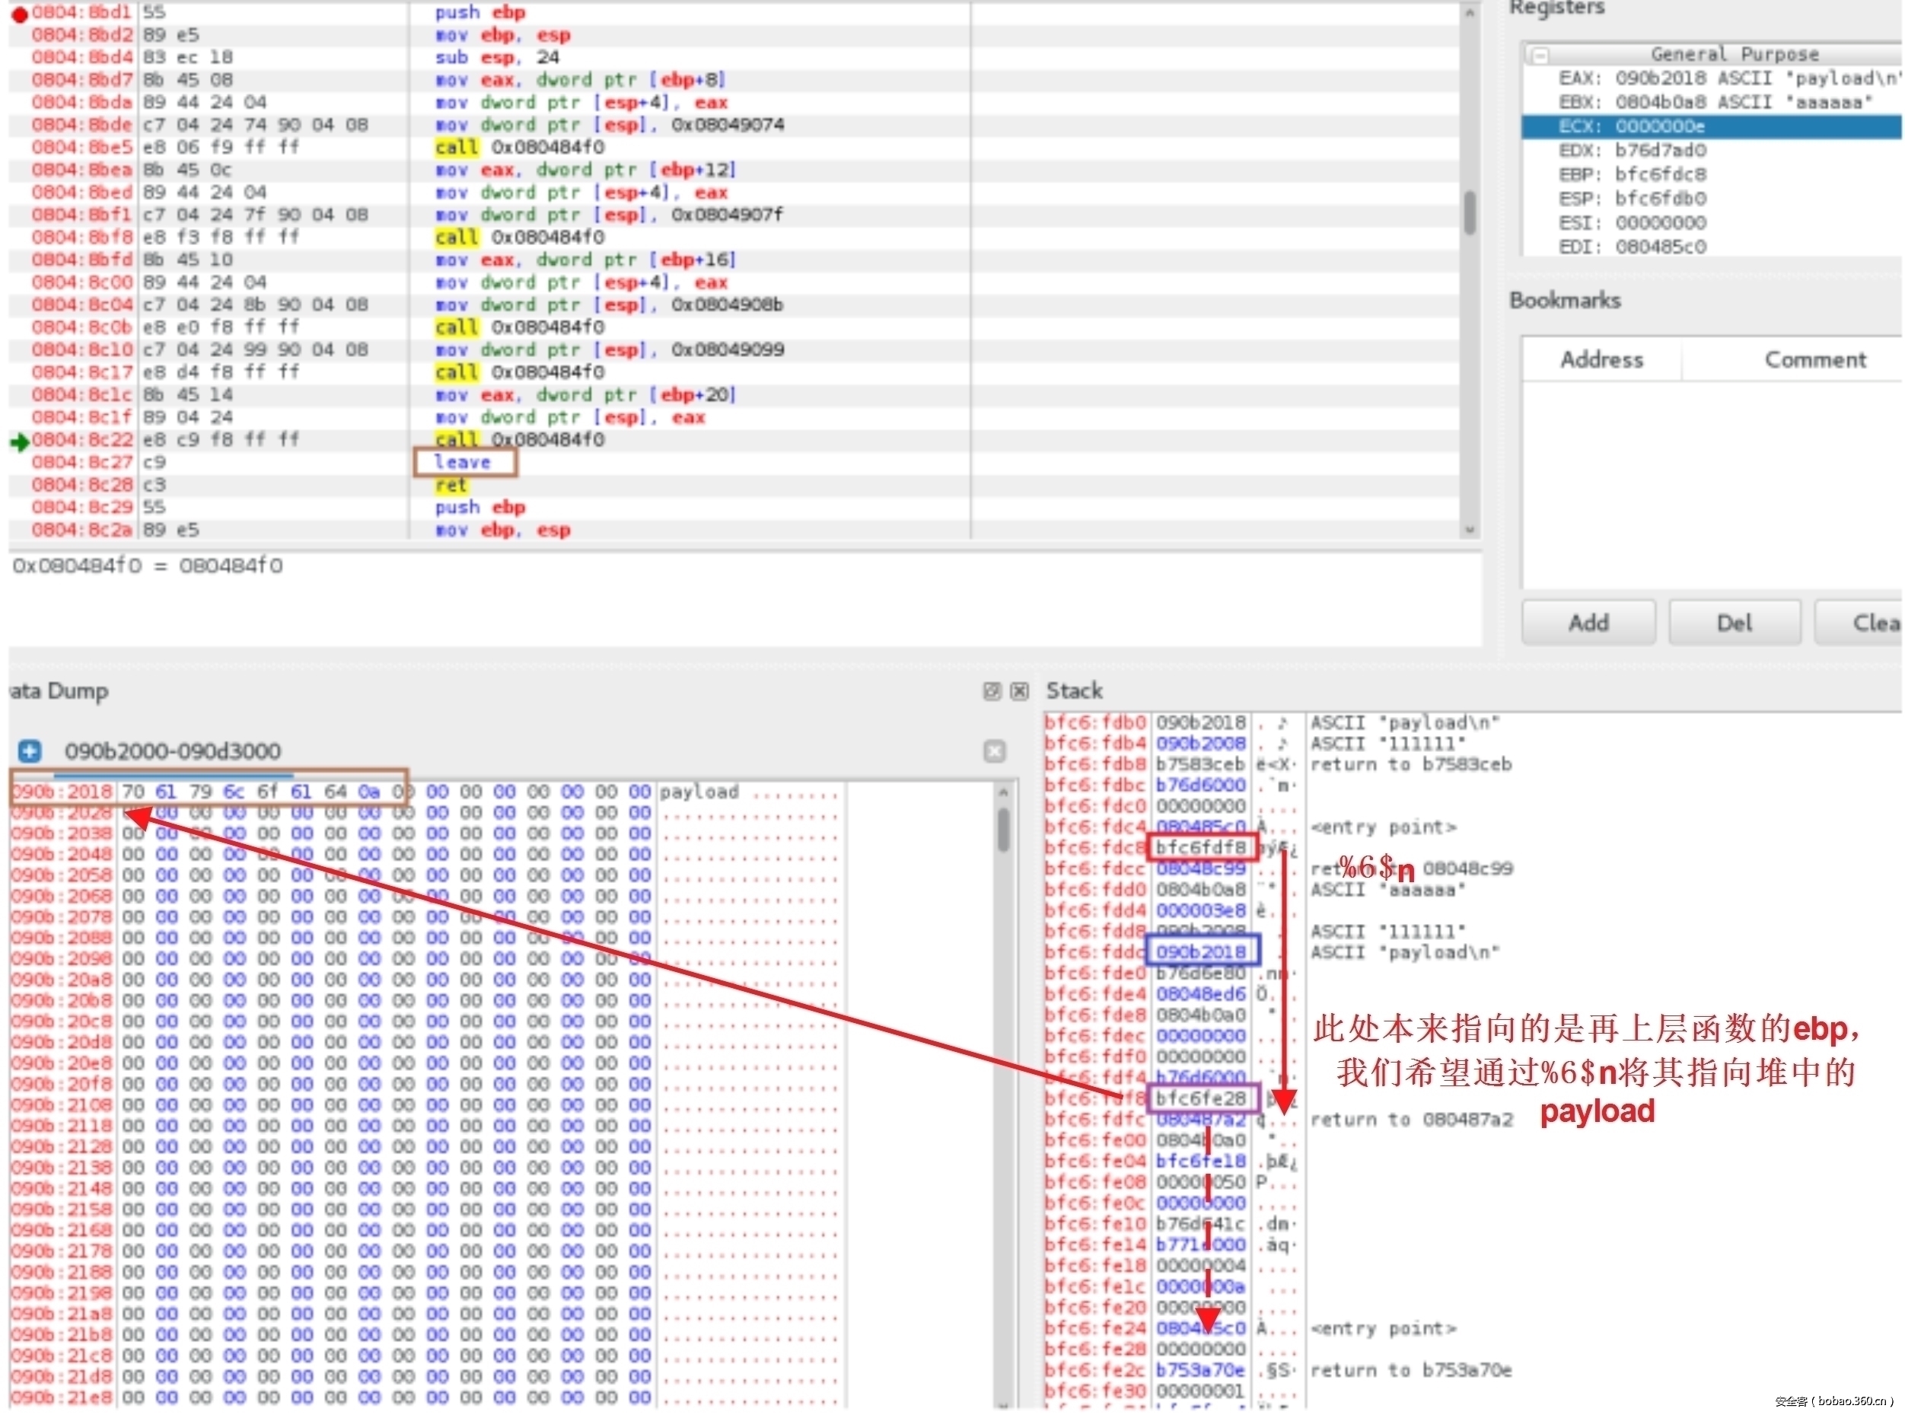This screenshot has height=1415, width=1905.
Task: Collapse the General Purpose registers group
Action: click(x=1540, y=56)
